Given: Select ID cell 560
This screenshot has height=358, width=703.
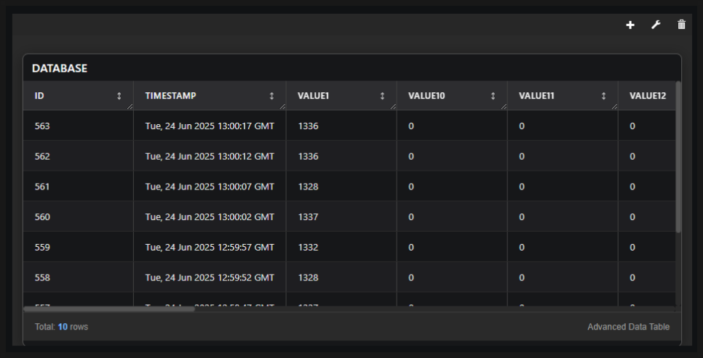Looking at the screenshot, I should point(79,217).
